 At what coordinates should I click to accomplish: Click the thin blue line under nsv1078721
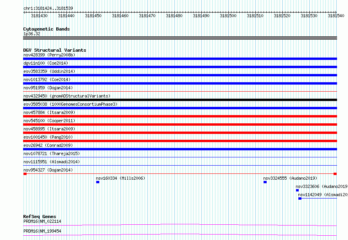click(180, 157)
